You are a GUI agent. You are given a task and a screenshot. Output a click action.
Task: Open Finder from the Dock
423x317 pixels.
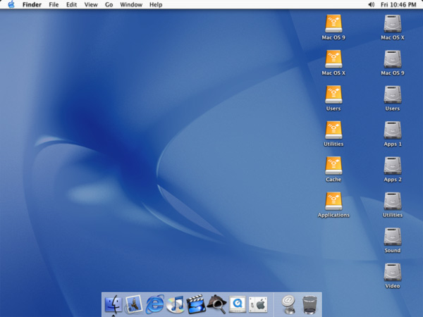(x=114, y=304)
